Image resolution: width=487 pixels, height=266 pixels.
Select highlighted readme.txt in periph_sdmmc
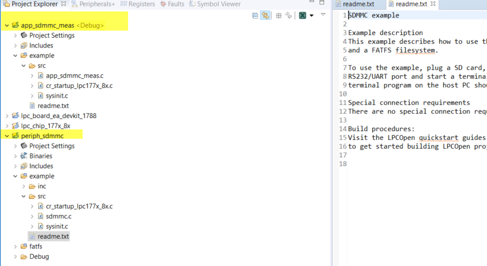53,237
